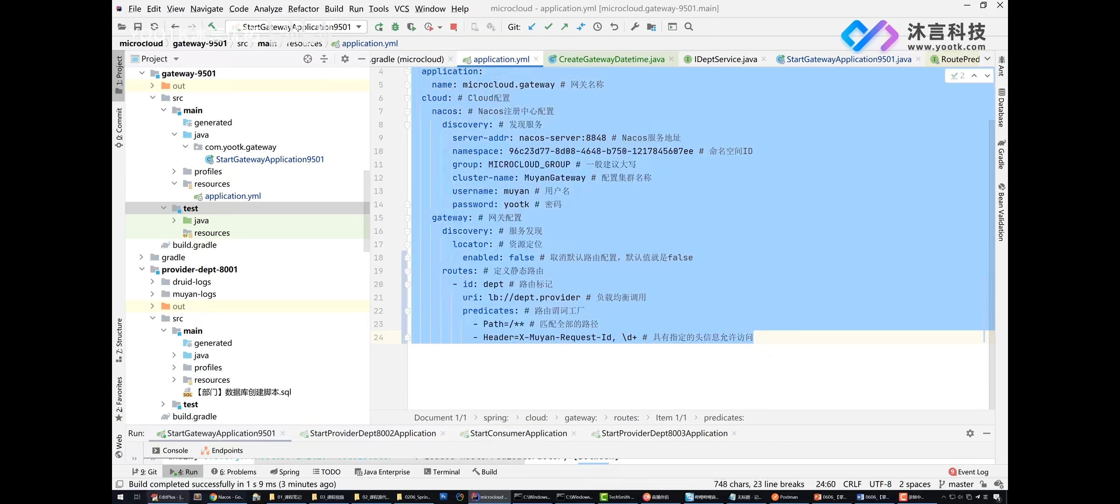1120x504 pixels.
Task: Click the Save All toolbar icon
Action: tap(138, 27)
